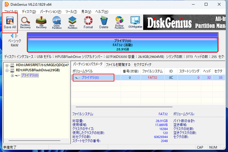Open the ディスク(D) menu

(29, 11)
